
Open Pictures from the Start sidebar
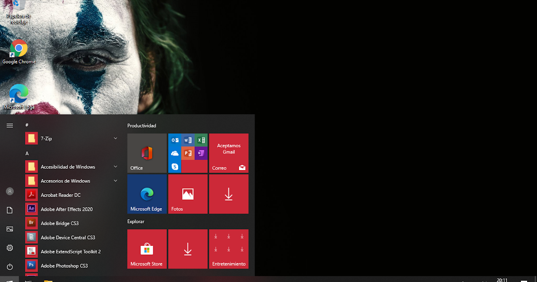tap(10, 229)
